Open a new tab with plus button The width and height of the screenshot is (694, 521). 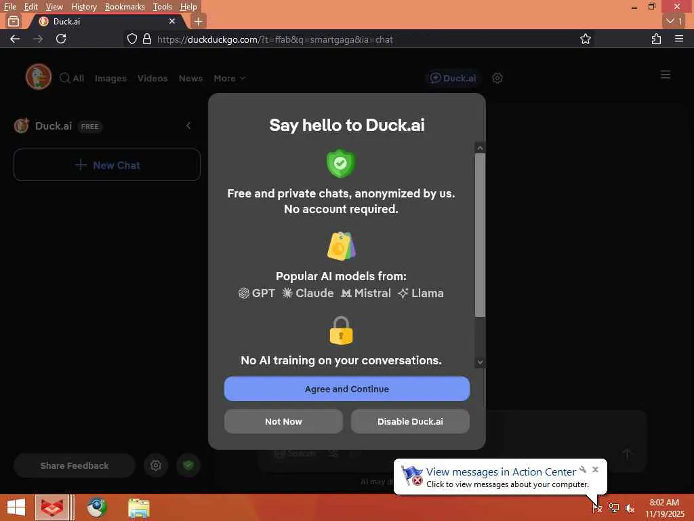[x=199, y=21]
